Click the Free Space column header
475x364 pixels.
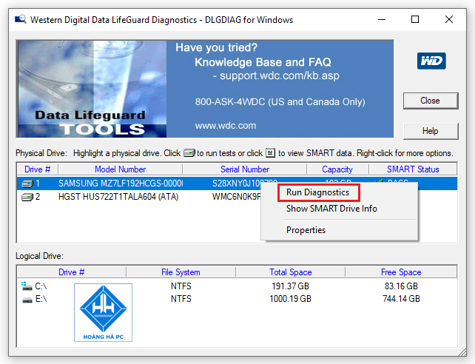401,272
